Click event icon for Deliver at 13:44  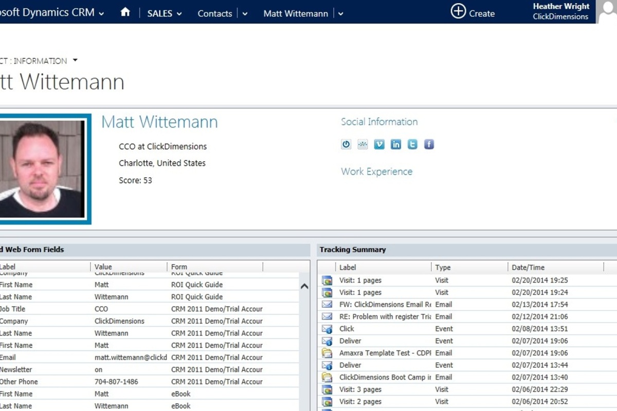(327, 365)
